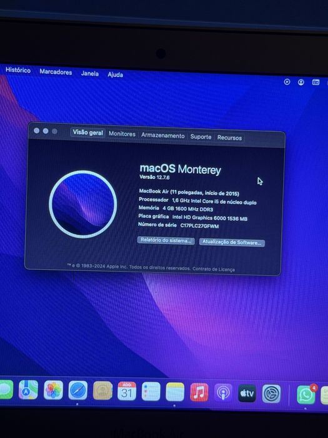This screenshot has width=328, height=438.
Task: Open the Marcadores menu
Action: (x=56, y=72)
